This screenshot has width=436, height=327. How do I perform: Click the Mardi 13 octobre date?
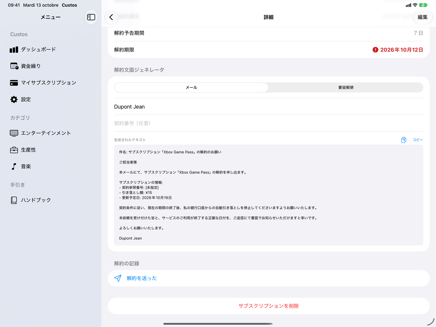click(x=41, y=5)
